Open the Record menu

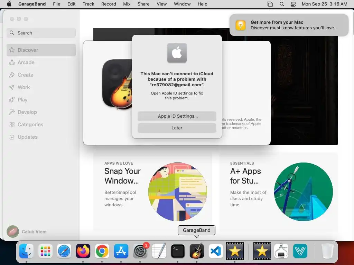point(109,4)
